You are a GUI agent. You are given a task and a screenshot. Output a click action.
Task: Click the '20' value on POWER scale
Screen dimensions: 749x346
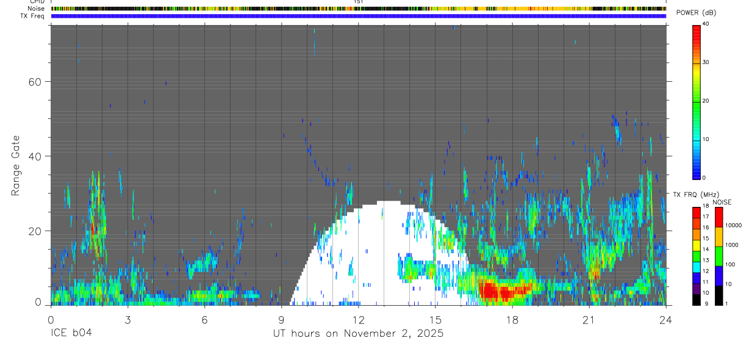click(x=706, y=101)
